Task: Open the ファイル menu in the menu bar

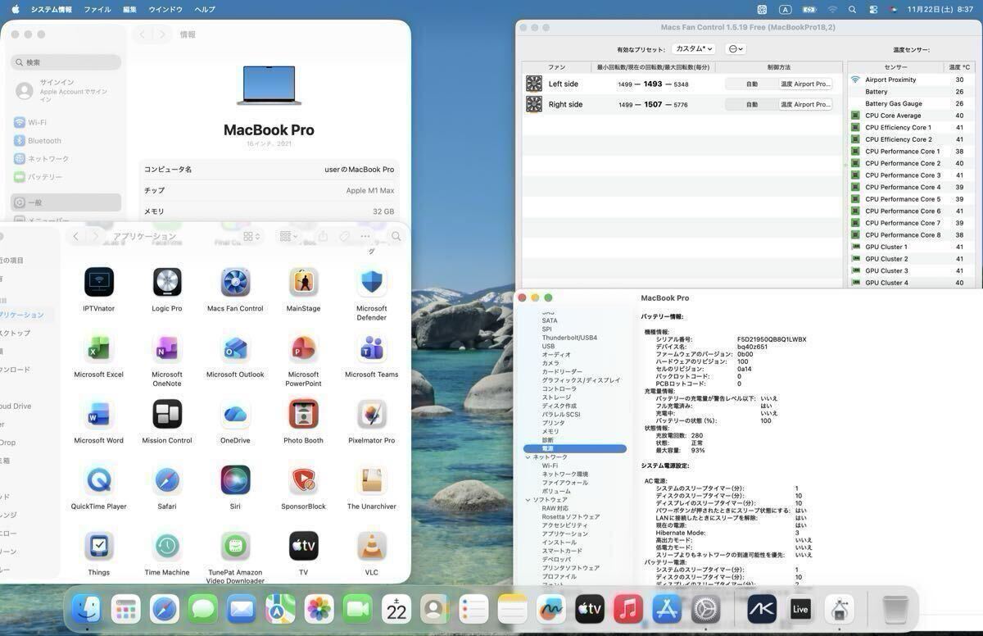Action: [x=97, y=10]
